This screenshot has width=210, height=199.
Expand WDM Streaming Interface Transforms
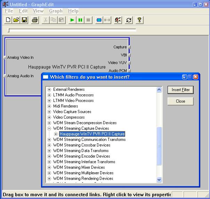[49, 162]
